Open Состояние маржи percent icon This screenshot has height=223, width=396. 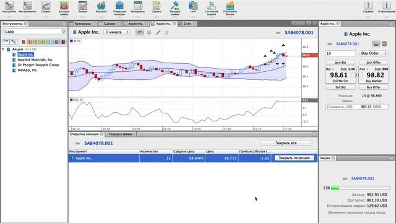[x=212, y=8]
